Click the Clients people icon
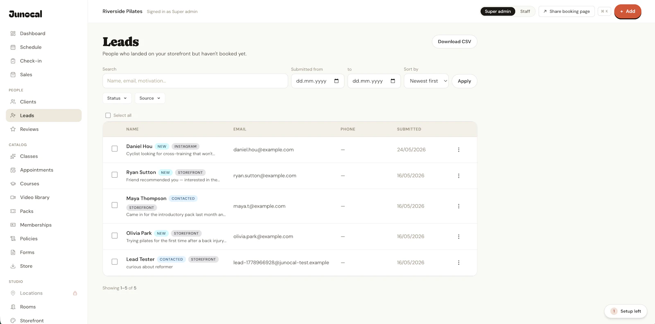655x324 pixels. pos(13,102)
